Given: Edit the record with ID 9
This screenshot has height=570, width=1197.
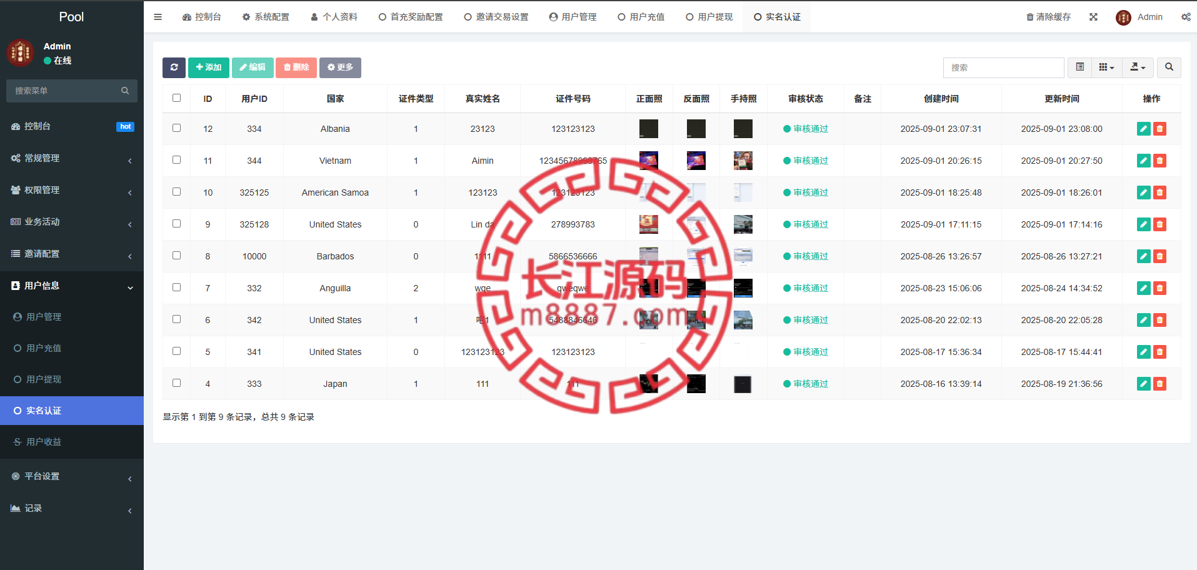Looking at the screenshot, I should point(1144,224).
